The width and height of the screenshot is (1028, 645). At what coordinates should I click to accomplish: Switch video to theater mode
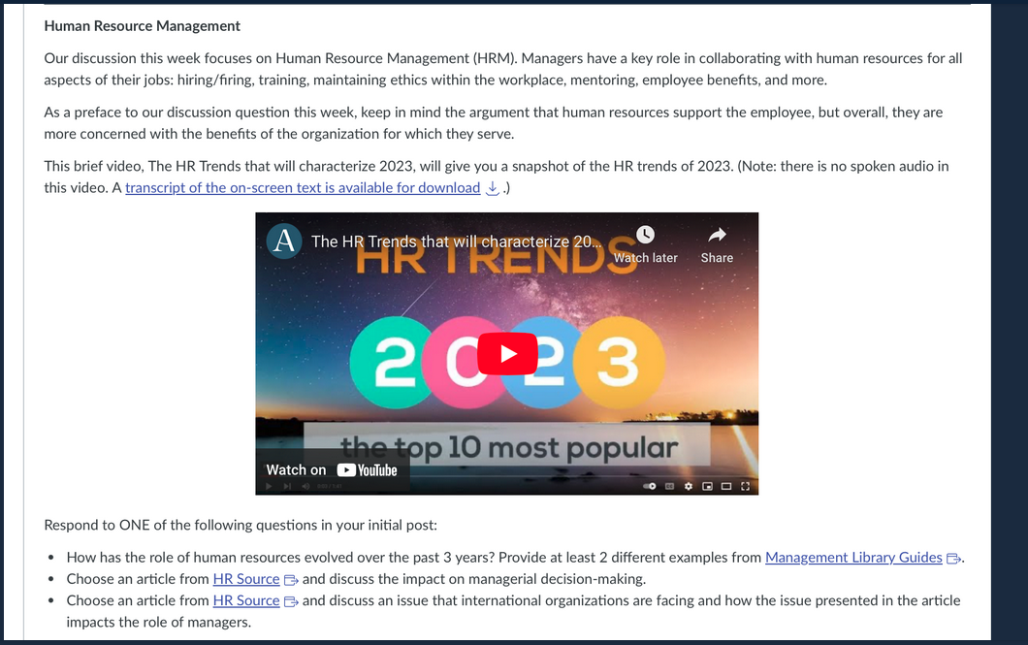point(725,486)
